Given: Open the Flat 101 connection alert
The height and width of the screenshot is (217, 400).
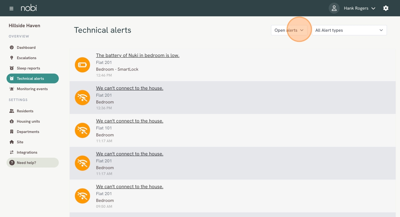Looking at the screenshot, I should [x=129, y=121].
